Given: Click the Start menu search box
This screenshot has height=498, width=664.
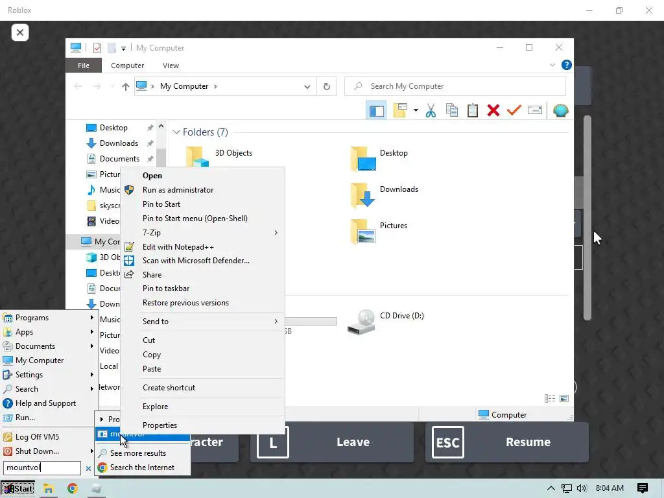Looking at the screenshot, I should 41,468.
